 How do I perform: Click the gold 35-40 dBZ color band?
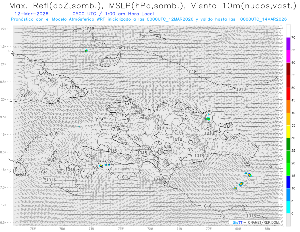288,119
